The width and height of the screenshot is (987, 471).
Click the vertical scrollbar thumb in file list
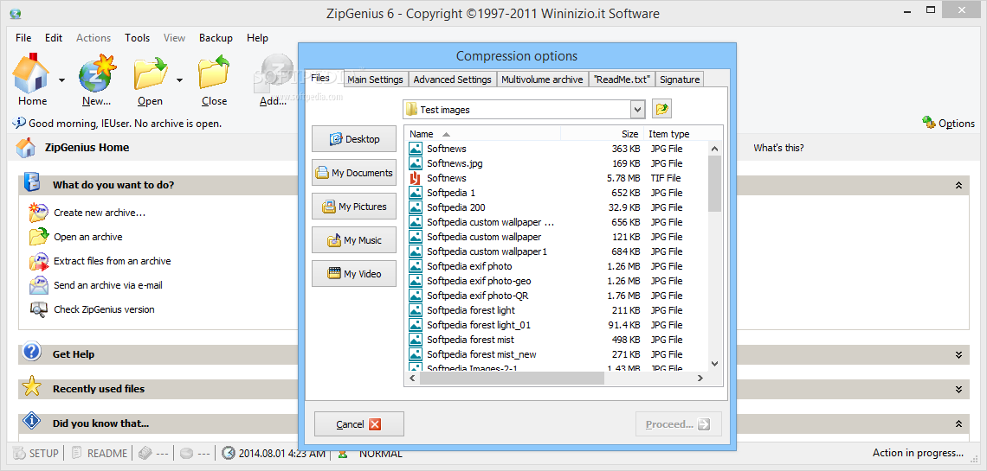714,183
